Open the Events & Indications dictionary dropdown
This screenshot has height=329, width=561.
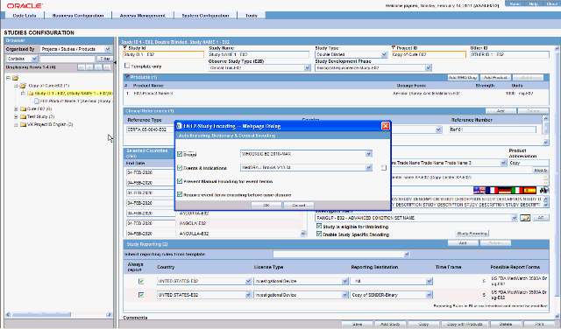(x=368, y=167)
